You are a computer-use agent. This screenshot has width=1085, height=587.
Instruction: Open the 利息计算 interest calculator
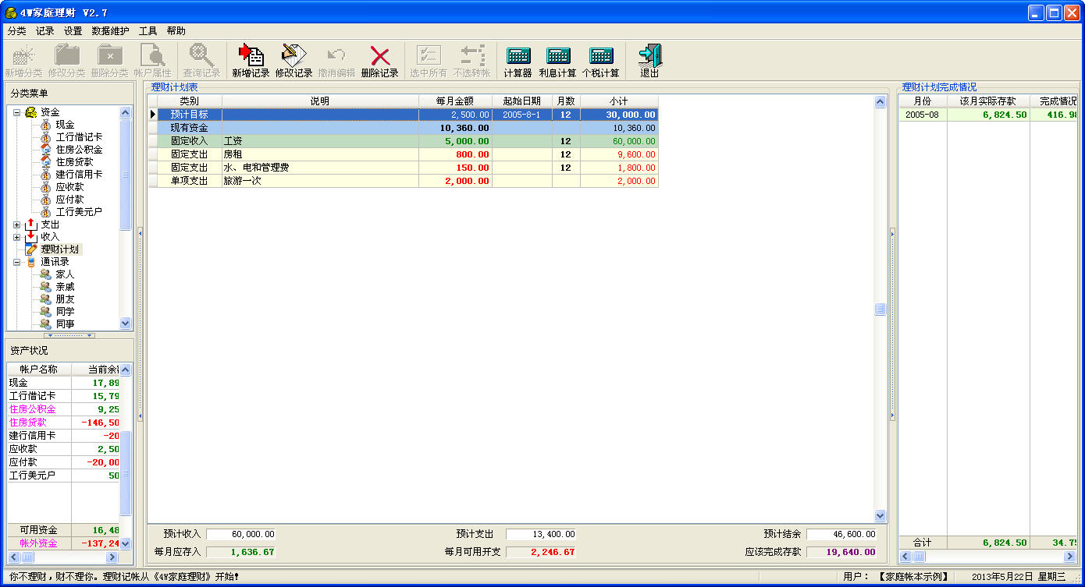[557, 56]
